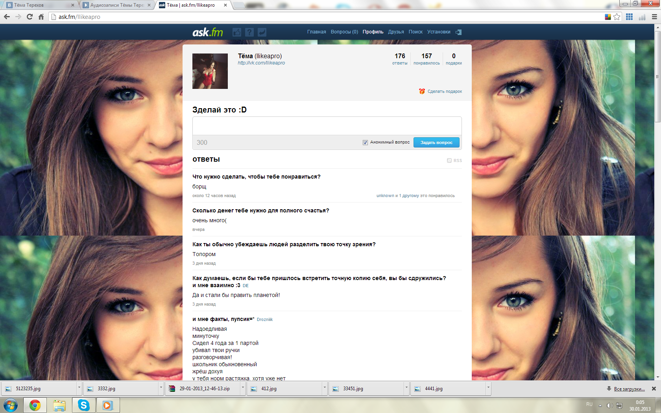661x413 pixels.
Task: Select the Тёма | ask.fm/llikeapro tab
Action: (192, 5)
